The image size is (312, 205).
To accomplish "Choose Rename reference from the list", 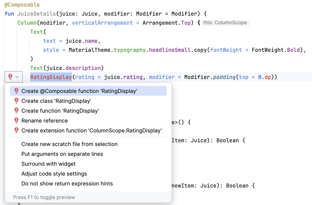I will tap(44, 121).
